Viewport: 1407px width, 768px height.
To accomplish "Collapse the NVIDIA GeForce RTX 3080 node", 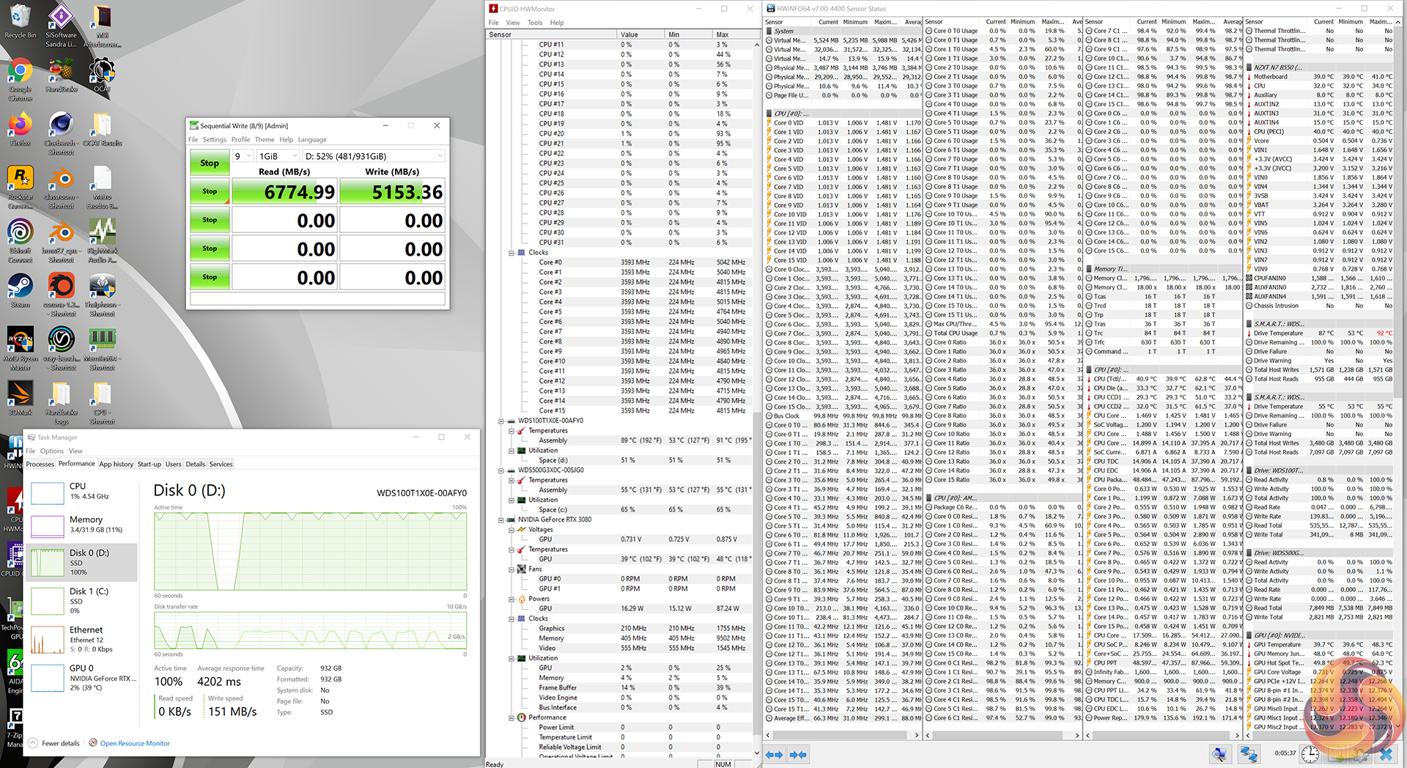I will tap(501, 520).
